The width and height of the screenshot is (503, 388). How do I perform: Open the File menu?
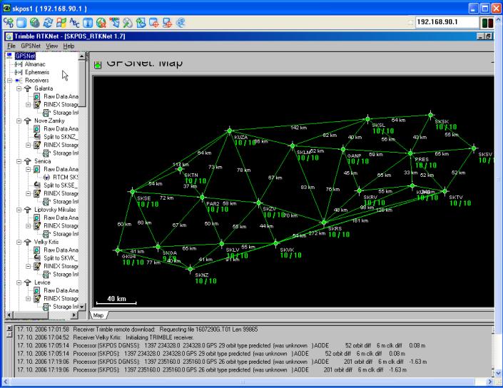coord(11,46)
